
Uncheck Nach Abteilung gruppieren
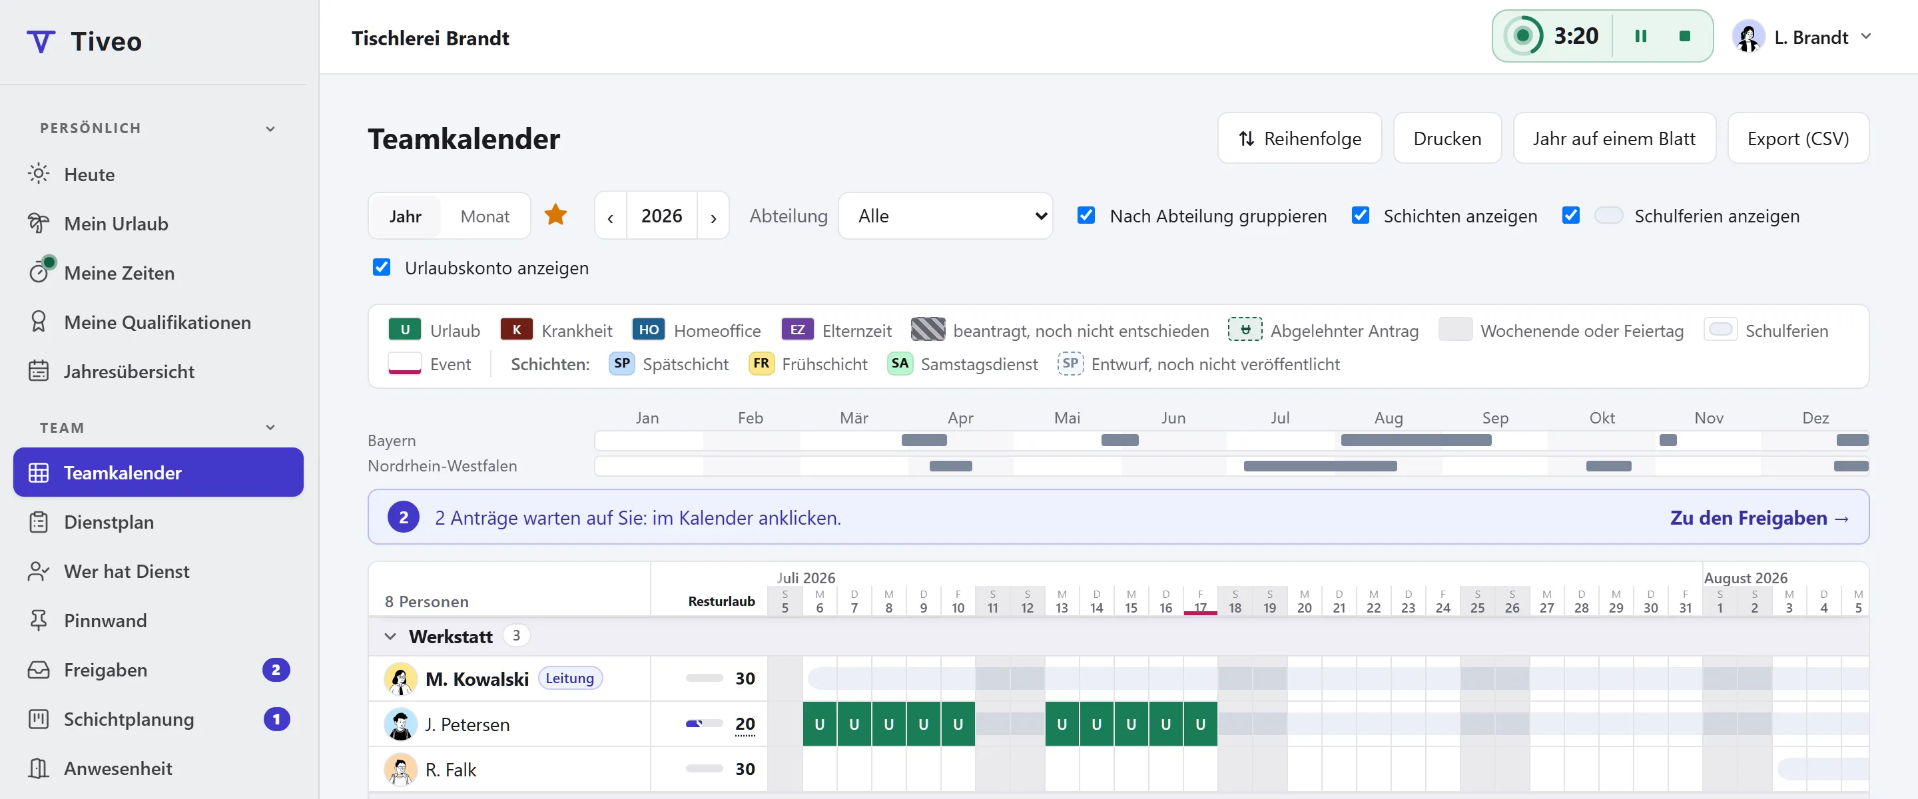tap(1086, 215)
